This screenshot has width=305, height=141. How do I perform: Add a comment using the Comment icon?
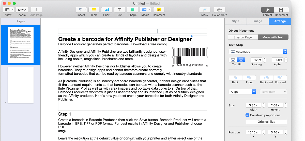tap(159, 10)
